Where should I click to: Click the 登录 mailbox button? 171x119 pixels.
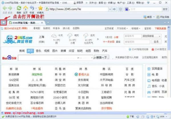tap(156, 42)
